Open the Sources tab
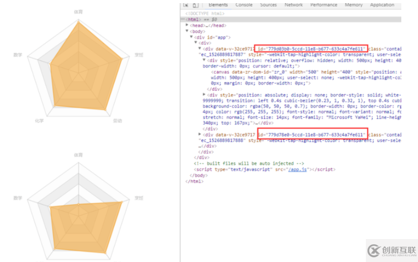Screen dimensions: 418x262 268,5
